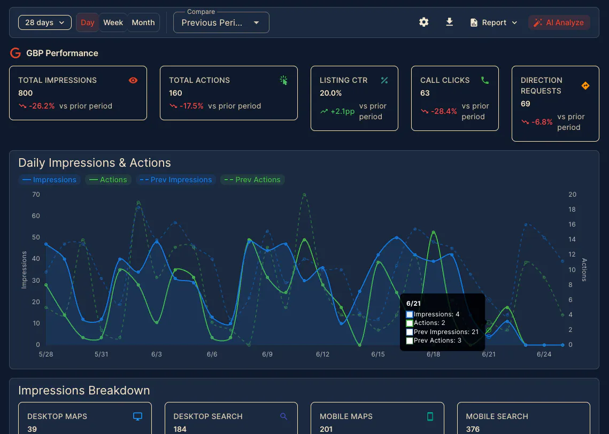Image resolution: width=609 pixels, height=434 pixels.
Task: Click the Desktop Search breakdown card
Action: 231,418
